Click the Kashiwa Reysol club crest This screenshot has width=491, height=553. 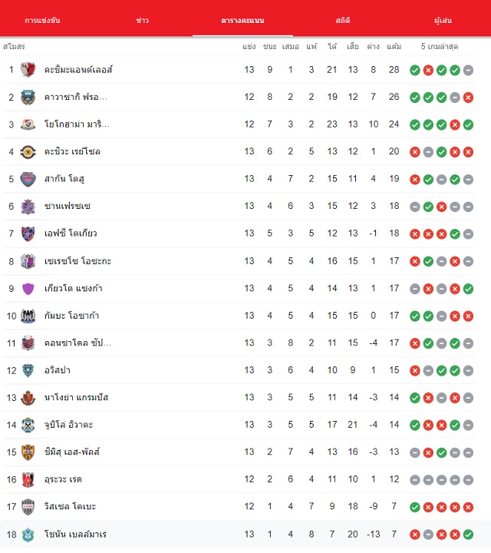point(28,151)
